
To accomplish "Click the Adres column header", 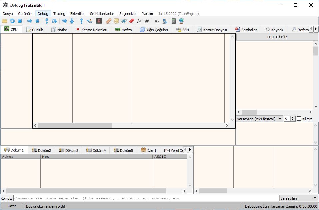I will [20, 157].
